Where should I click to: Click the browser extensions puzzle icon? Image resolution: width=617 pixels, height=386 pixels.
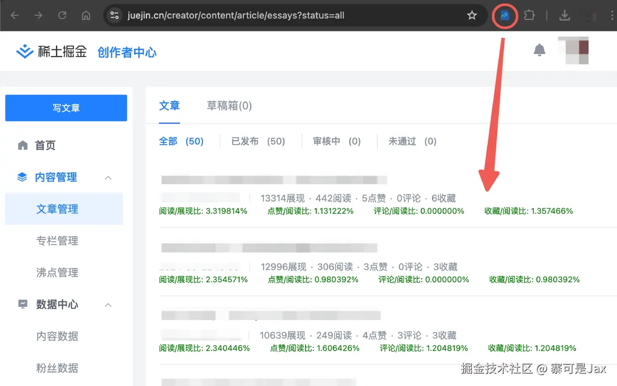pyautogui.click(x=529, y=15)
